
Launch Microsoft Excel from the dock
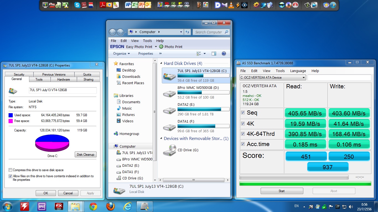pos(135,5)
